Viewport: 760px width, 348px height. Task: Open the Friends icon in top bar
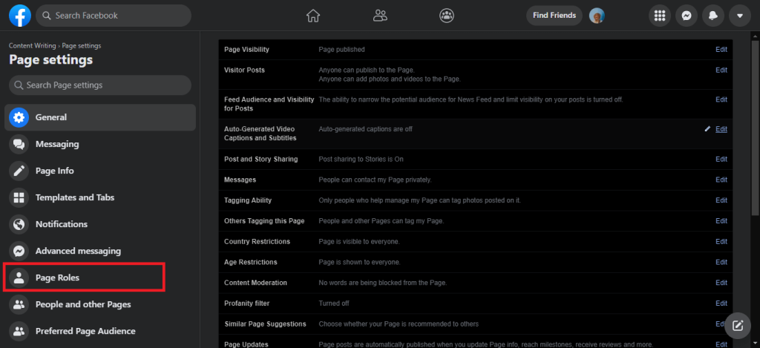click(380, 16)
